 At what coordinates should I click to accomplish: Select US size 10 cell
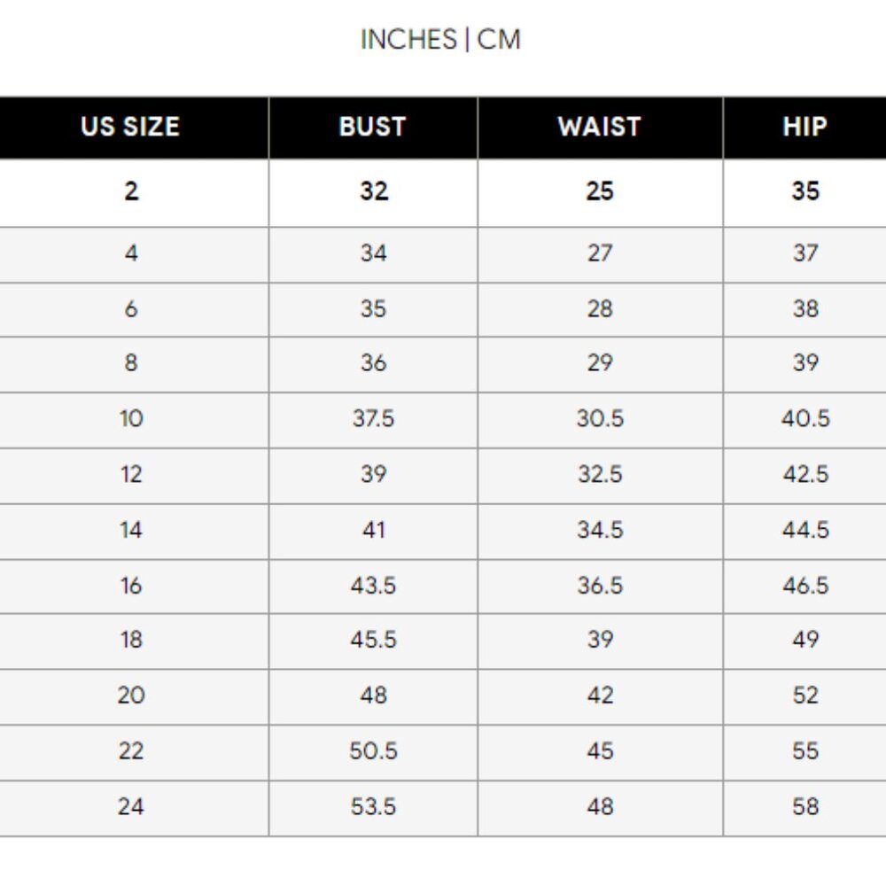click(131, 418)
